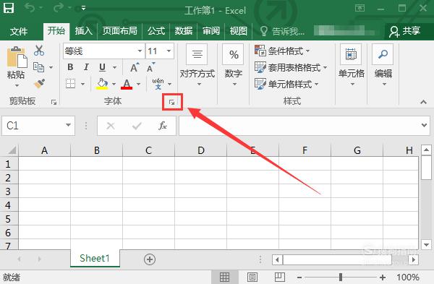Open the copy options dropdown arrow
The image size is (434, 284).
(x=51, y=67)
